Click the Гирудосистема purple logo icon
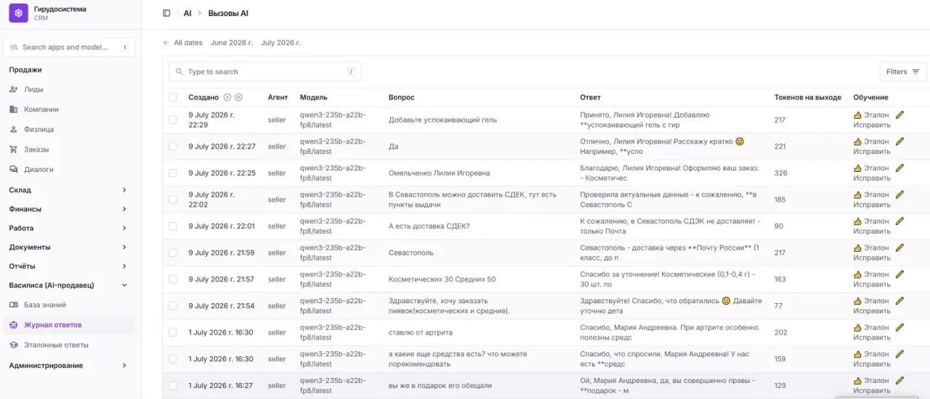The image size is (930, 399). point(18,13)
